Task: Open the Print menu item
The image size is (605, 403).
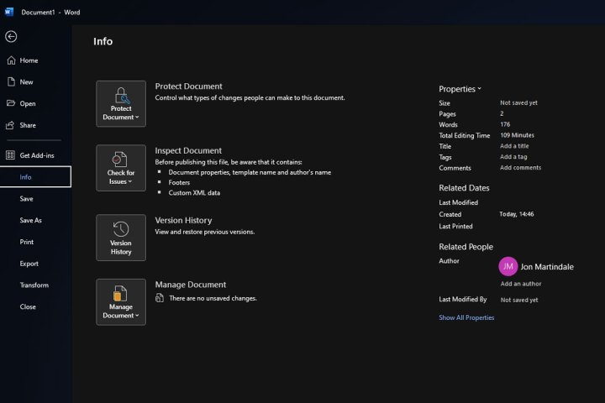Action: [x=27, y=242]
